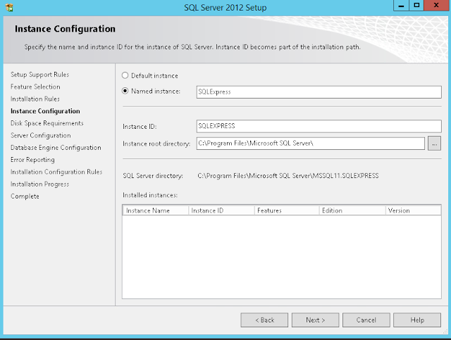Focus the Instance ID input field

319,126
